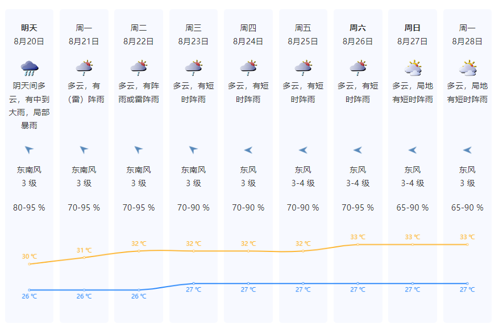Click the 8月22日 date label
Viewport: 499px width, 328px height.
click(139, 41)
